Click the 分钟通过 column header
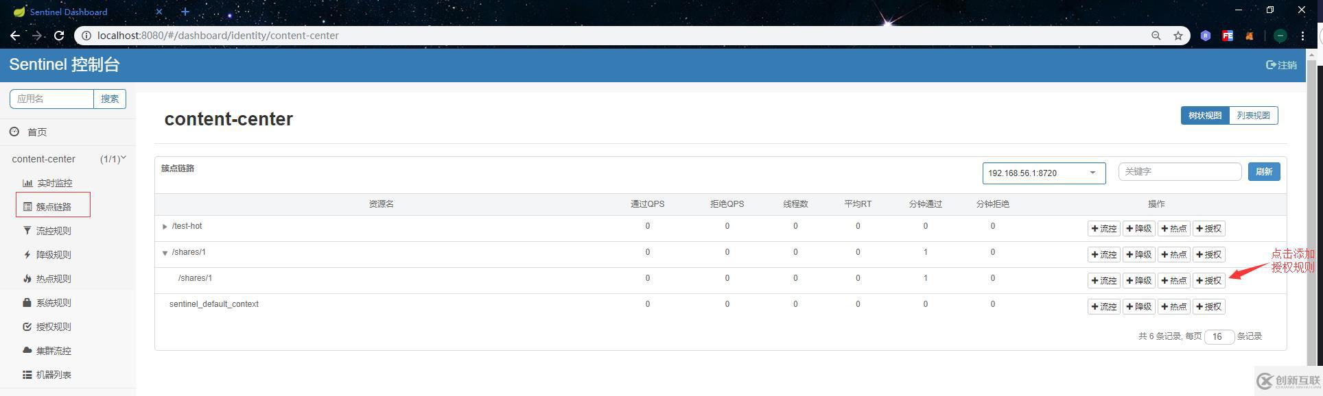The width and height of the screenshot is (1323, 396). point(925,204)
